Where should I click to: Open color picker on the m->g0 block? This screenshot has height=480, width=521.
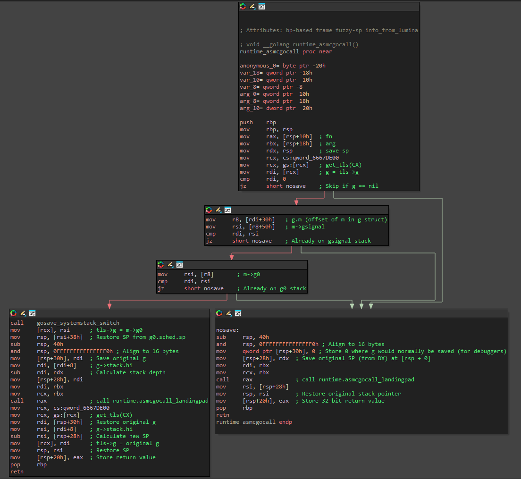160,265
